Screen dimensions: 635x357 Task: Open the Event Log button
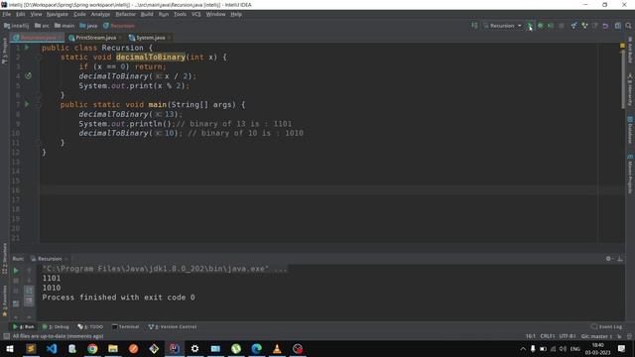tap(606, 326)
